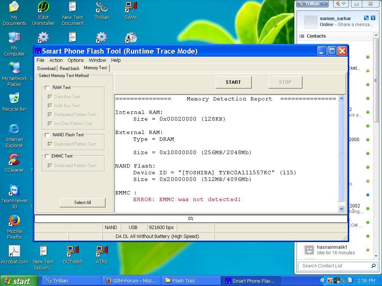Open the Action menu
Screen dimensions: 382x286
click(x=56, y=60)
